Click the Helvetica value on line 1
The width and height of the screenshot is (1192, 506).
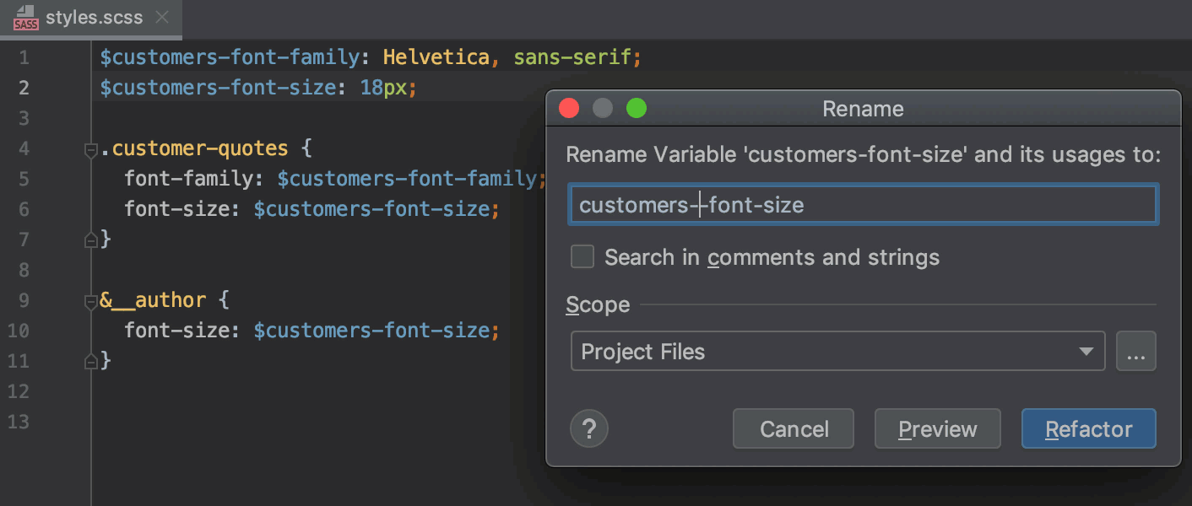[x=436, y=57]
